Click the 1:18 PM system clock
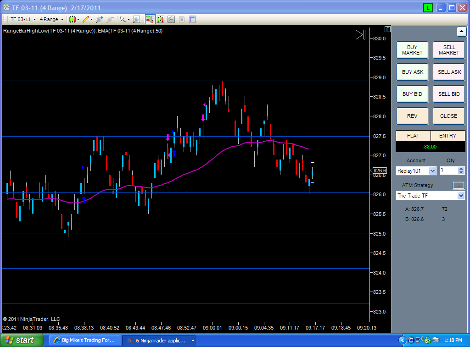The width and height of the screenshot is (470, 347). point(453,341)
